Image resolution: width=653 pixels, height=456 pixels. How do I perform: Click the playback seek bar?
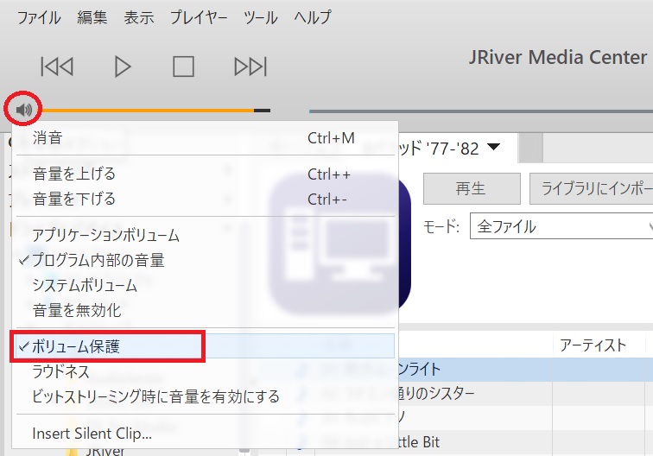(481, 111)
